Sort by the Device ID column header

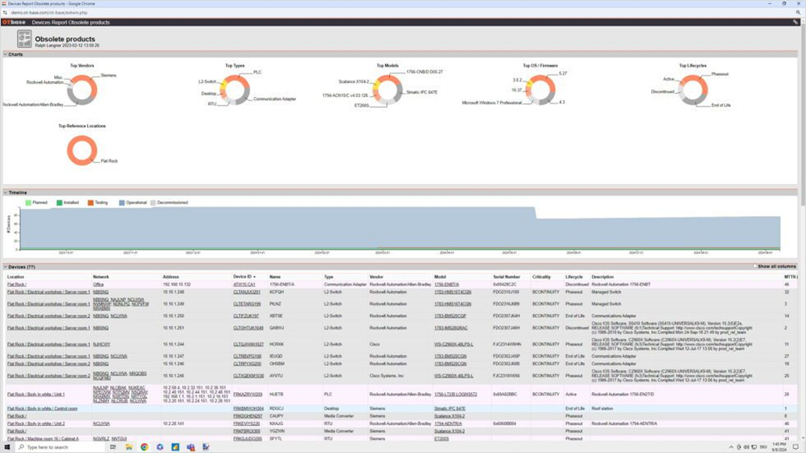(244, 277)
